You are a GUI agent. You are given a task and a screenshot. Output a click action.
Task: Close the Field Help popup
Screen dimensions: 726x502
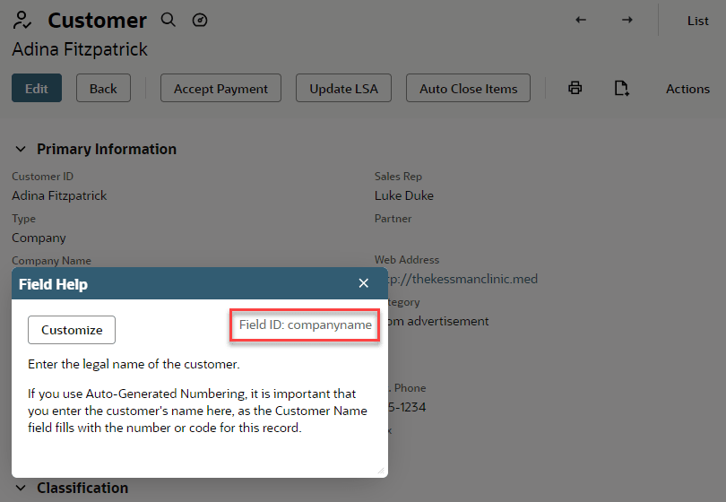pos(364,283)
